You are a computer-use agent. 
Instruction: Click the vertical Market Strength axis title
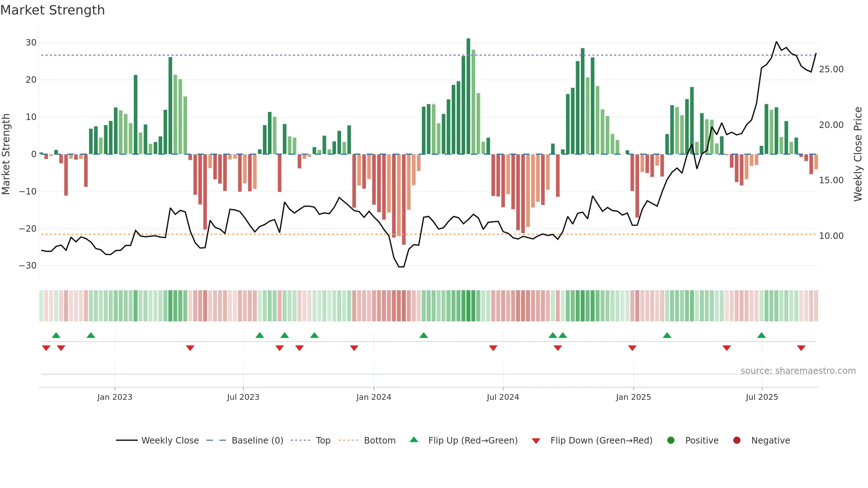point(6,154)
